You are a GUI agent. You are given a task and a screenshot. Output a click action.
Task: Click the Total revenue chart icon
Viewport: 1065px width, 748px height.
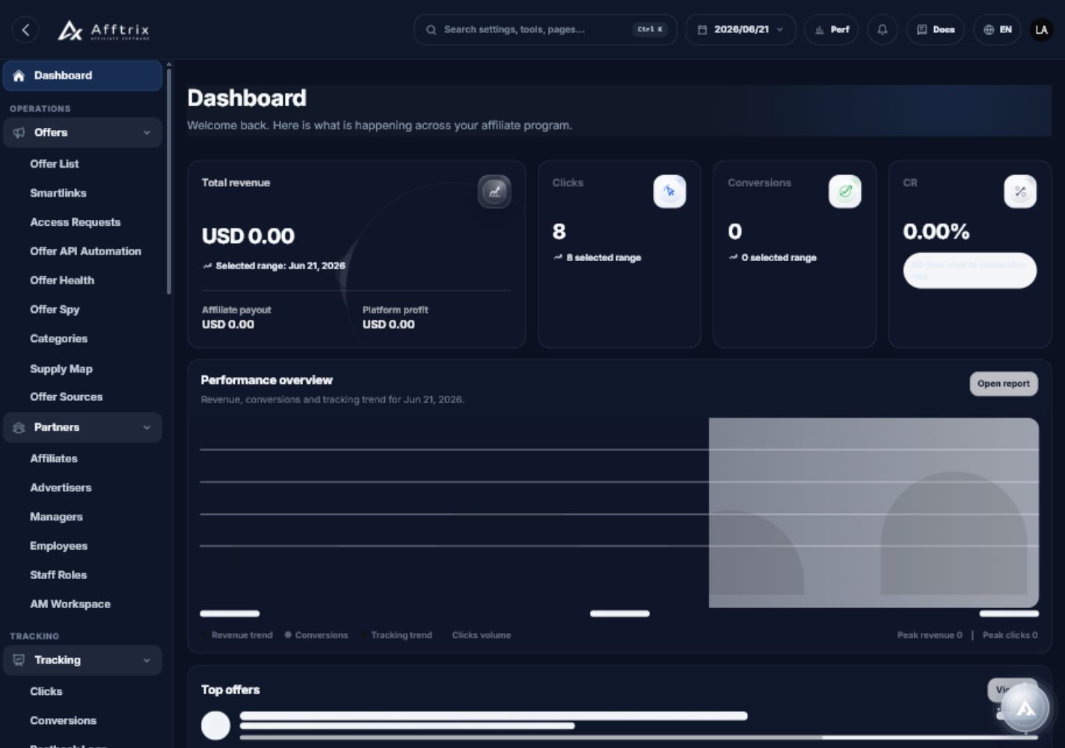(494, 191)
